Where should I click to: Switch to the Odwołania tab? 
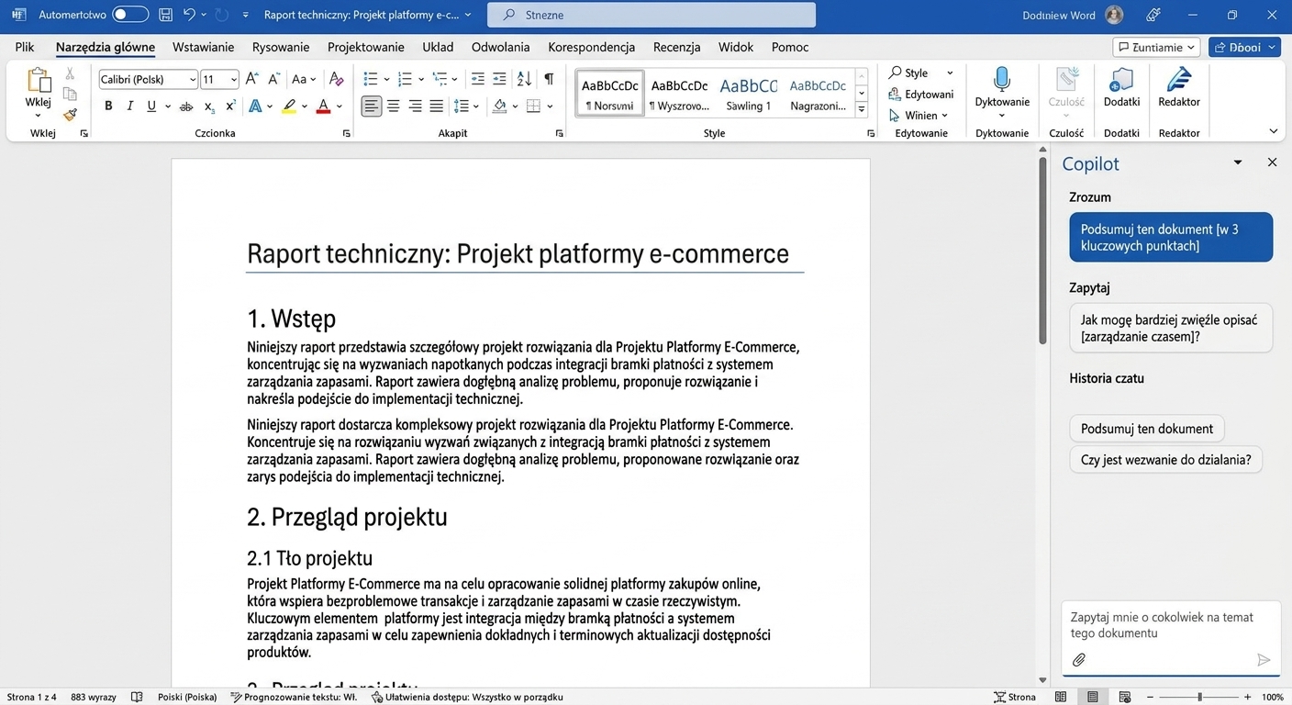point(500,47)
